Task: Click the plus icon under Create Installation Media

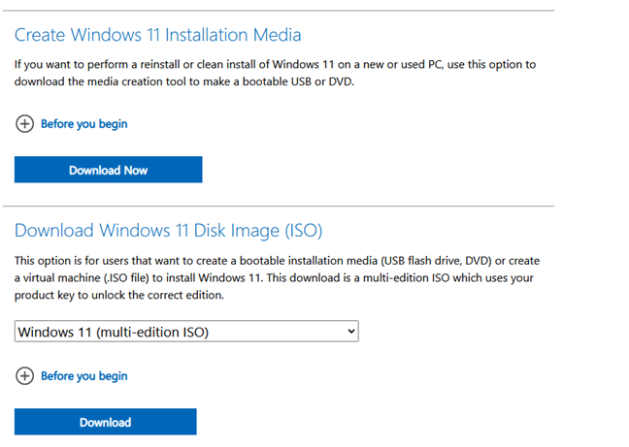Action: [x=24, y=124]
